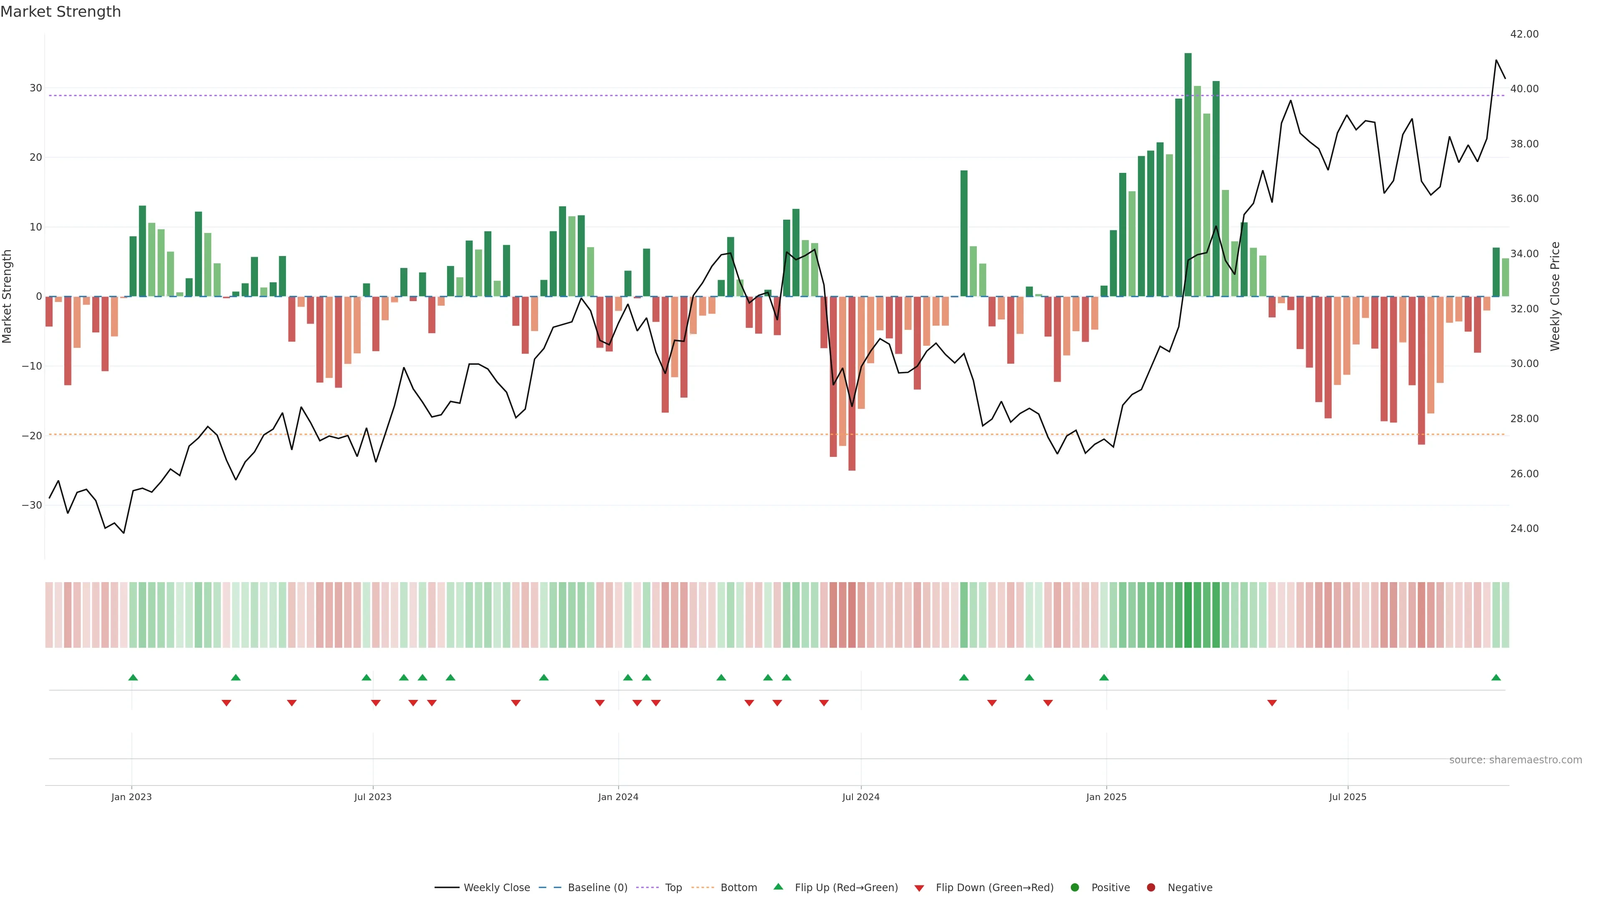The height and width of the screenshot is (902, 1603).
Task: Select the leftmost red flip-down triangle marker
Action: tap(227, 703)
